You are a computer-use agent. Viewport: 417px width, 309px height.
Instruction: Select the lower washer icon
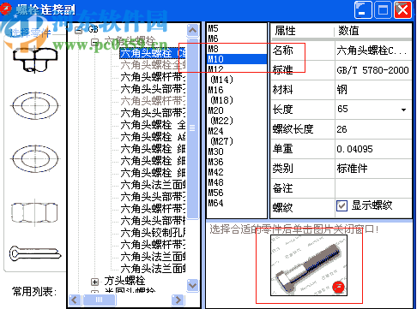click(x=35, y=158)
